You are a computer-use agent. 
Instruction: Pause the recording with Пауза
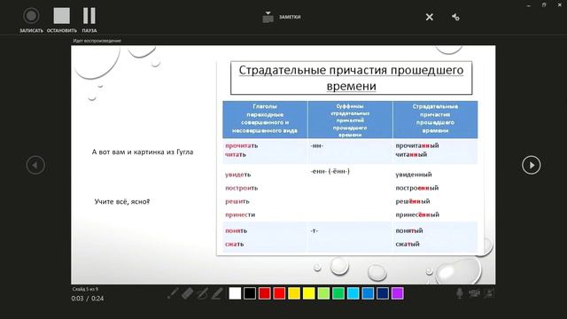click(89, 20)
